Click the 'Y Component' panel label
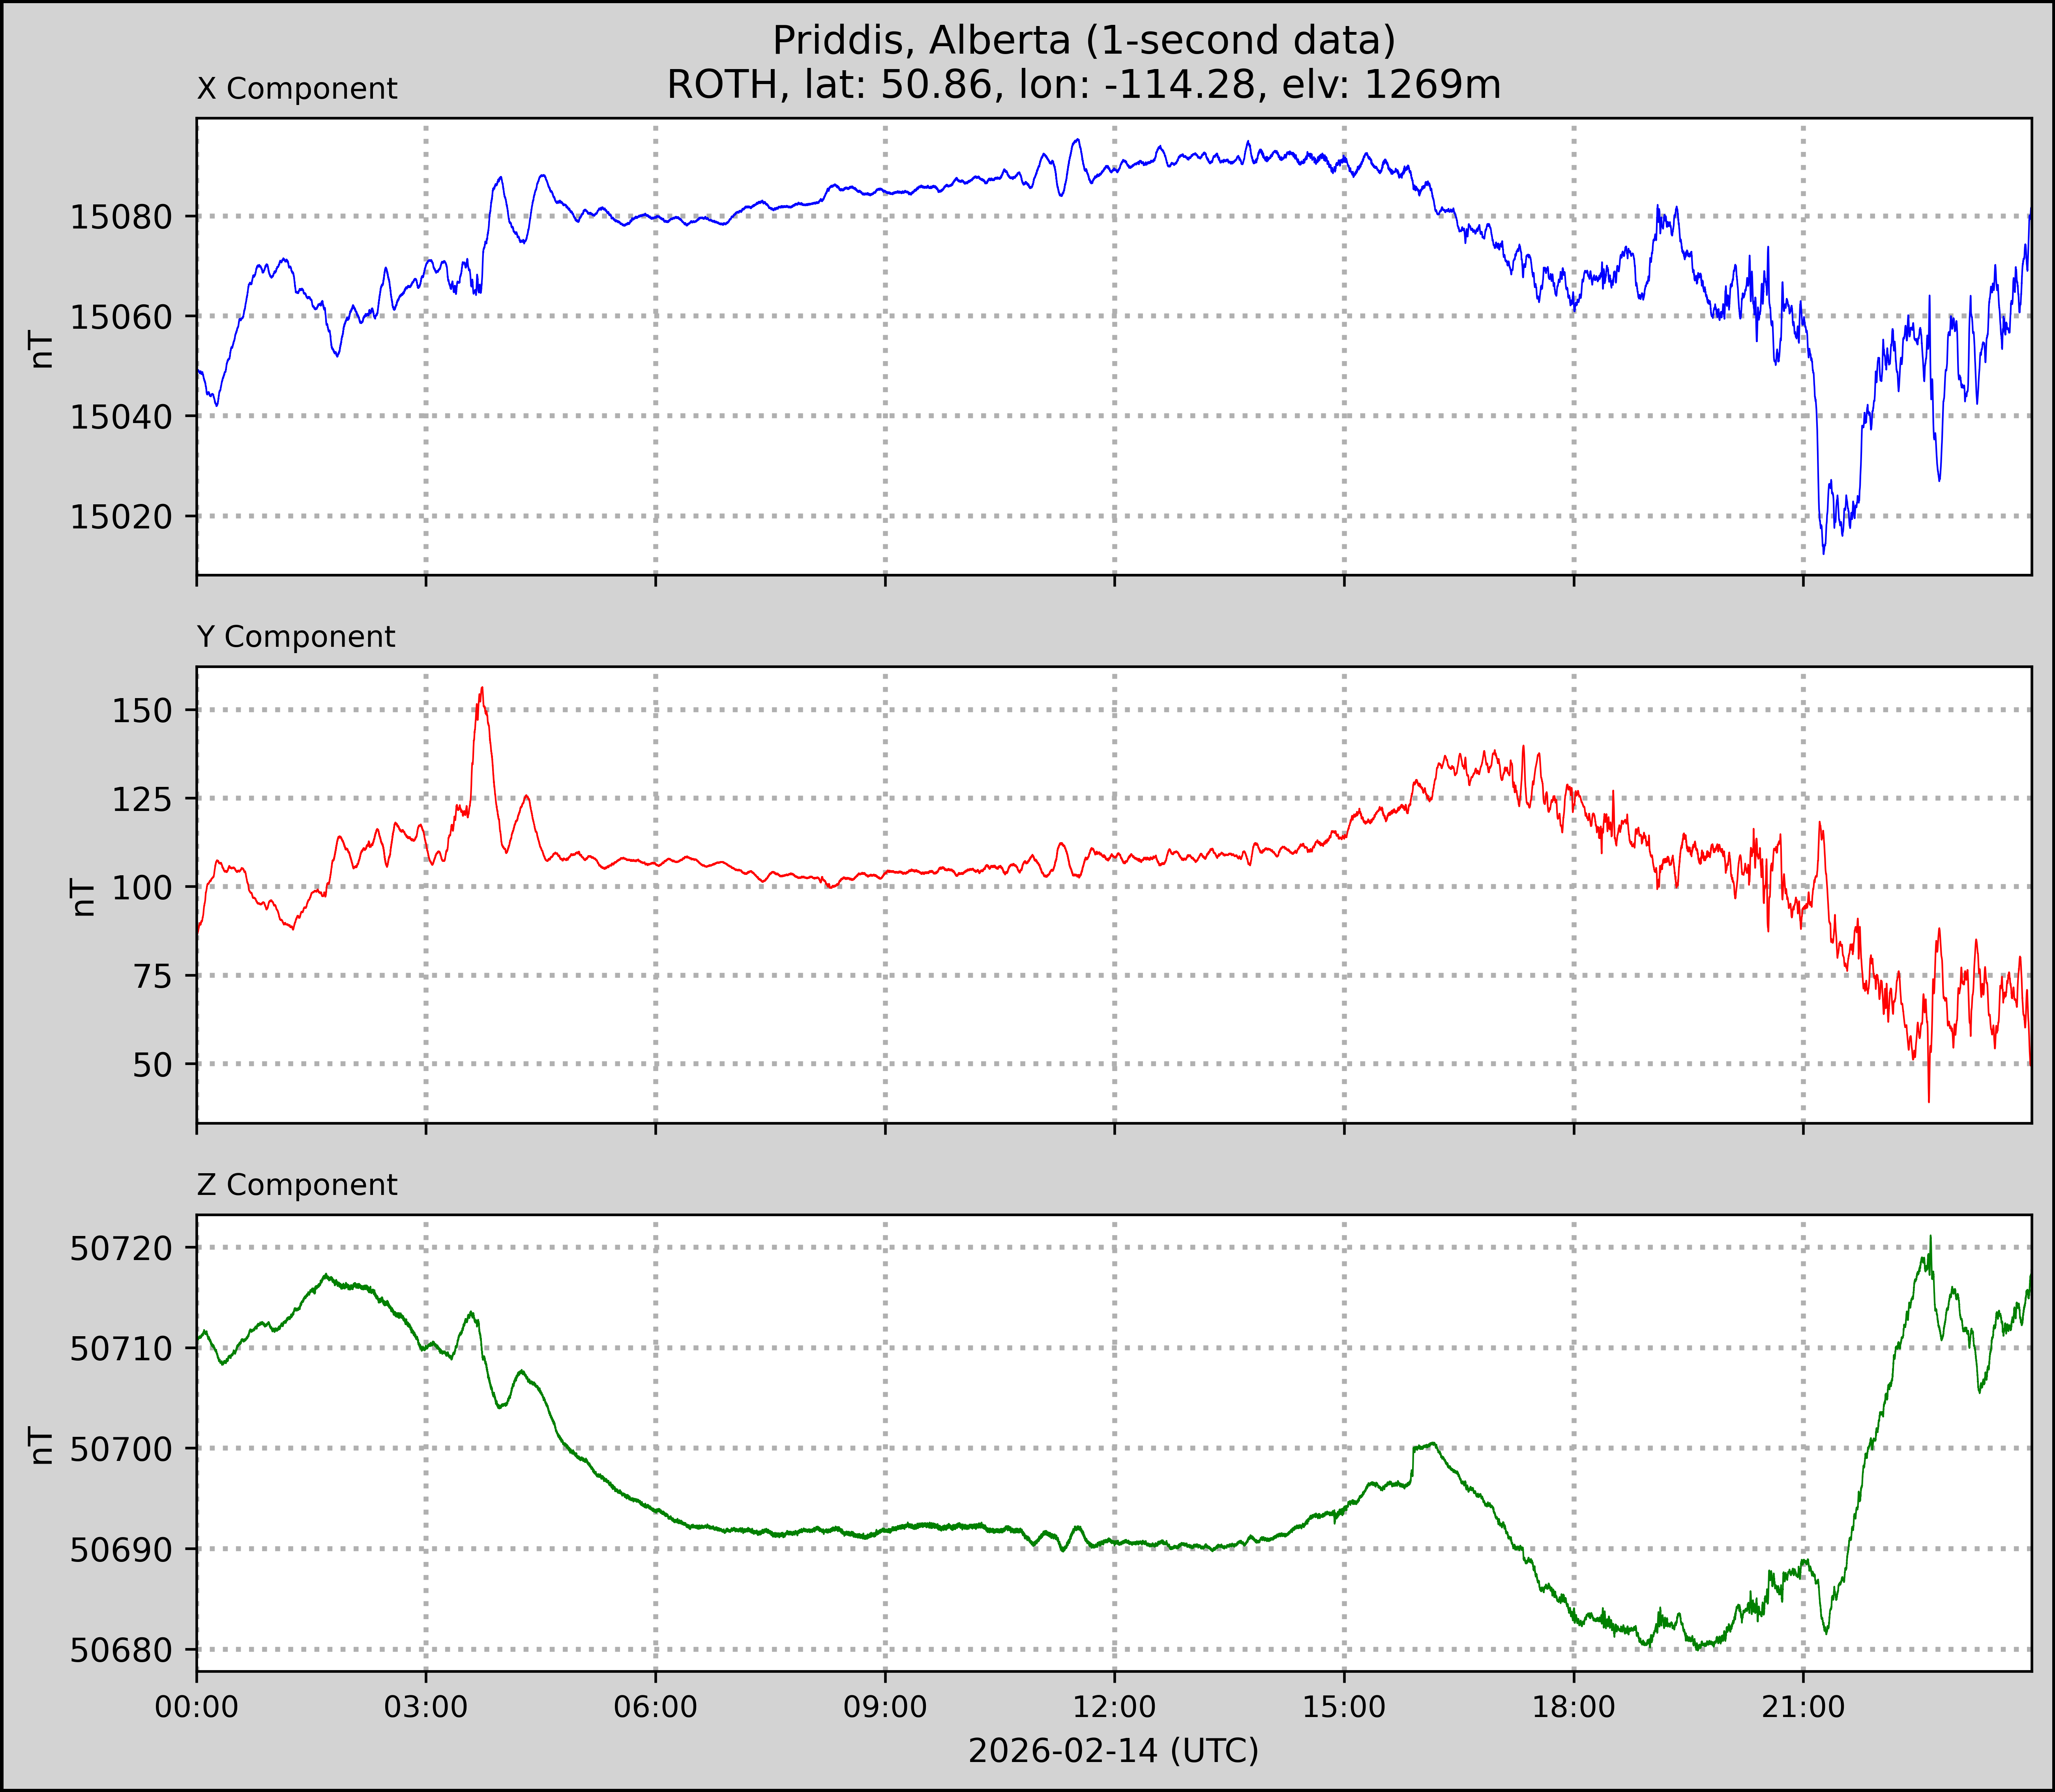The image size is (2055, 1792). 296,637
